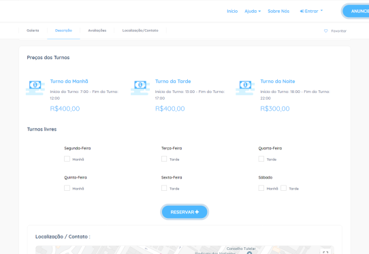369x254 pixels.
Task: Check Tarde under Terça-Feira
Action: point(164,159)
